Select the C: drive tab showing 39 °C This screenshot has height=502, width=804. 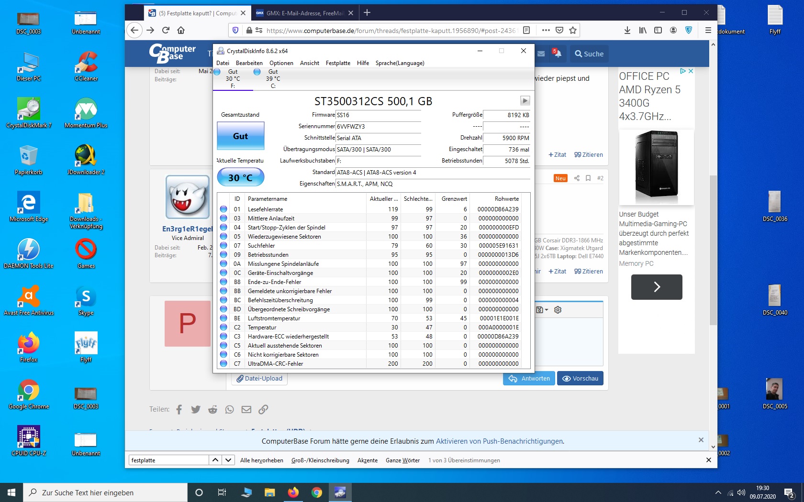point(273,79)
